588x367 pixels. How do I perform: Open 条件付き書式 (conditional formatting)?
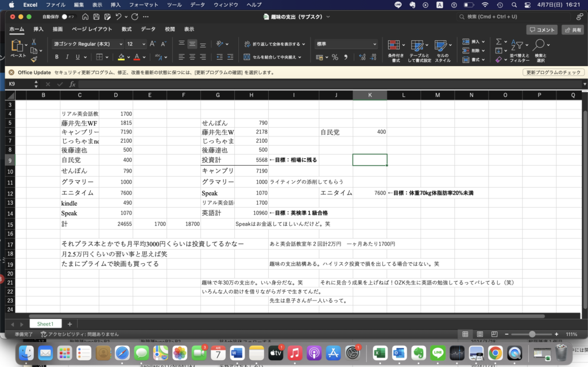coord(394,50)
